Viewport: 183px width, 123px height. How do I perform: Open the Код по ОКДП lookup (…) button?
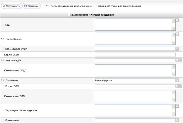[x=180, y=60]
